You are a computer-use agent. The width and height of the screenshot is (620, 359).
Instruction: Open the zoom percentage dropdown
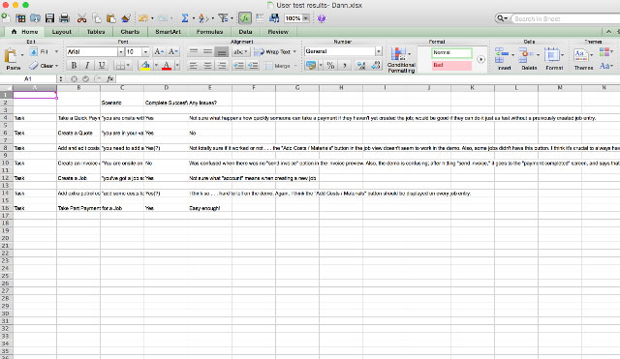tap(306, 18)
